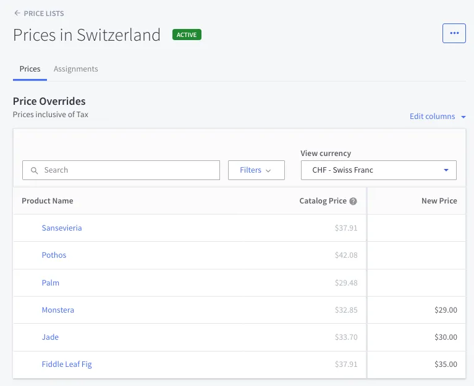Switch to the Prices tab
Screen dimensions: 474x386
(x=30, y=69)
